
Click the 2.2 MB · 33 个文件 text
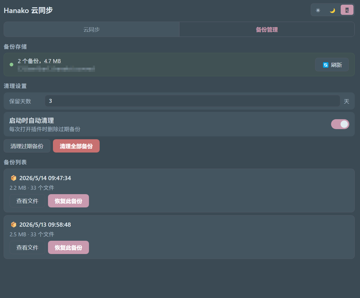point(32,188)
